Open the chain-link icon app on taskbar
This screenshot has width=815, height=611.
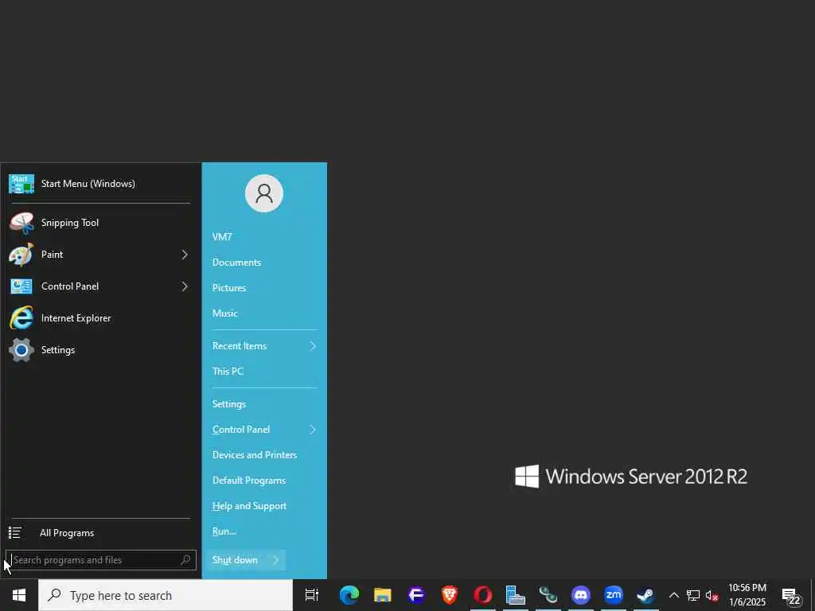(548, 595)
